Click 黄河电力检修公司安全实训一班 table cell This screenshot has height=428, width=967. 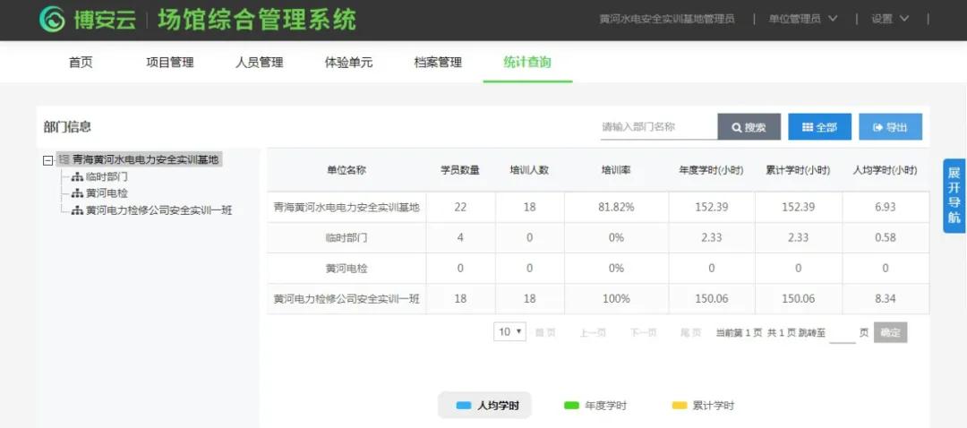pyautogui.click(x=347, y=298)
